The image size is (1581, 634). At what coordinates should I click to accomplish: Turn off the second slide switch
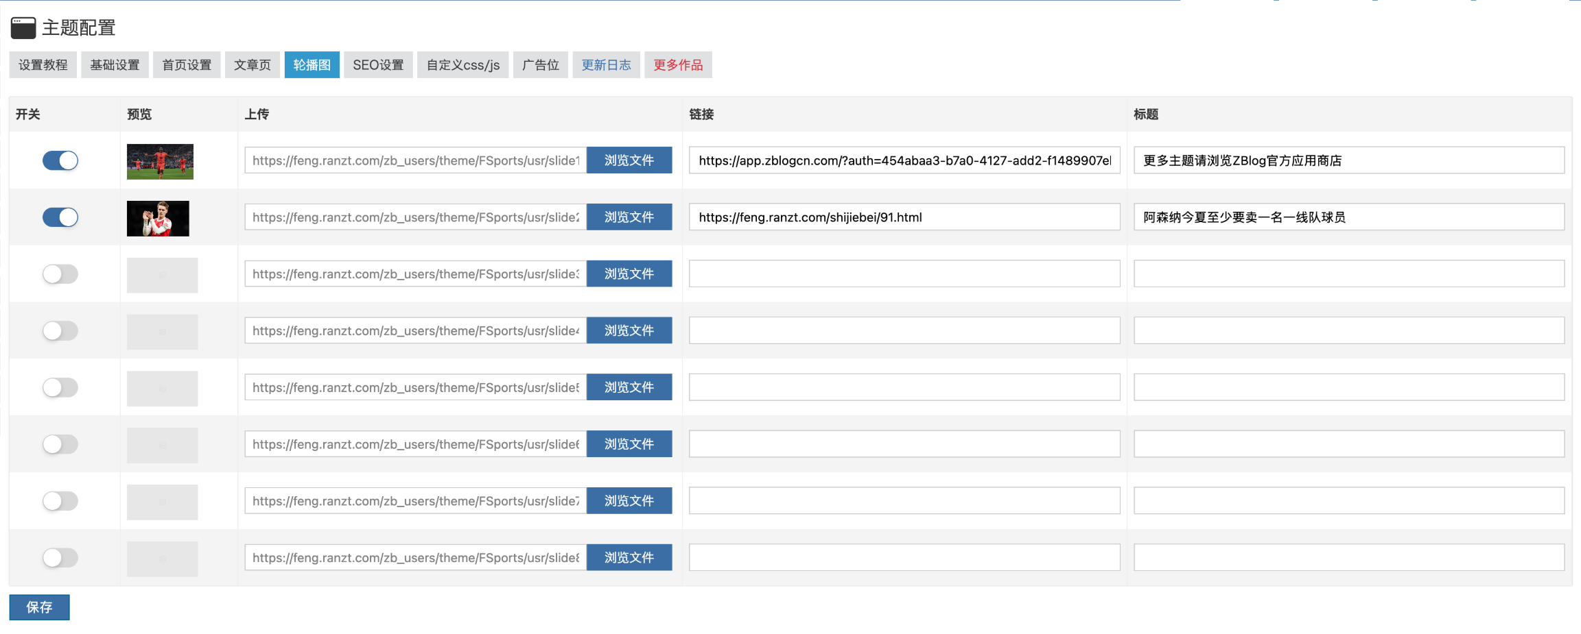click(60, 217)
